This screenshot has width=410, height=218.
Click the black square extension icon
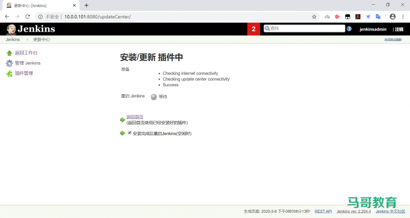click(347, 17)
